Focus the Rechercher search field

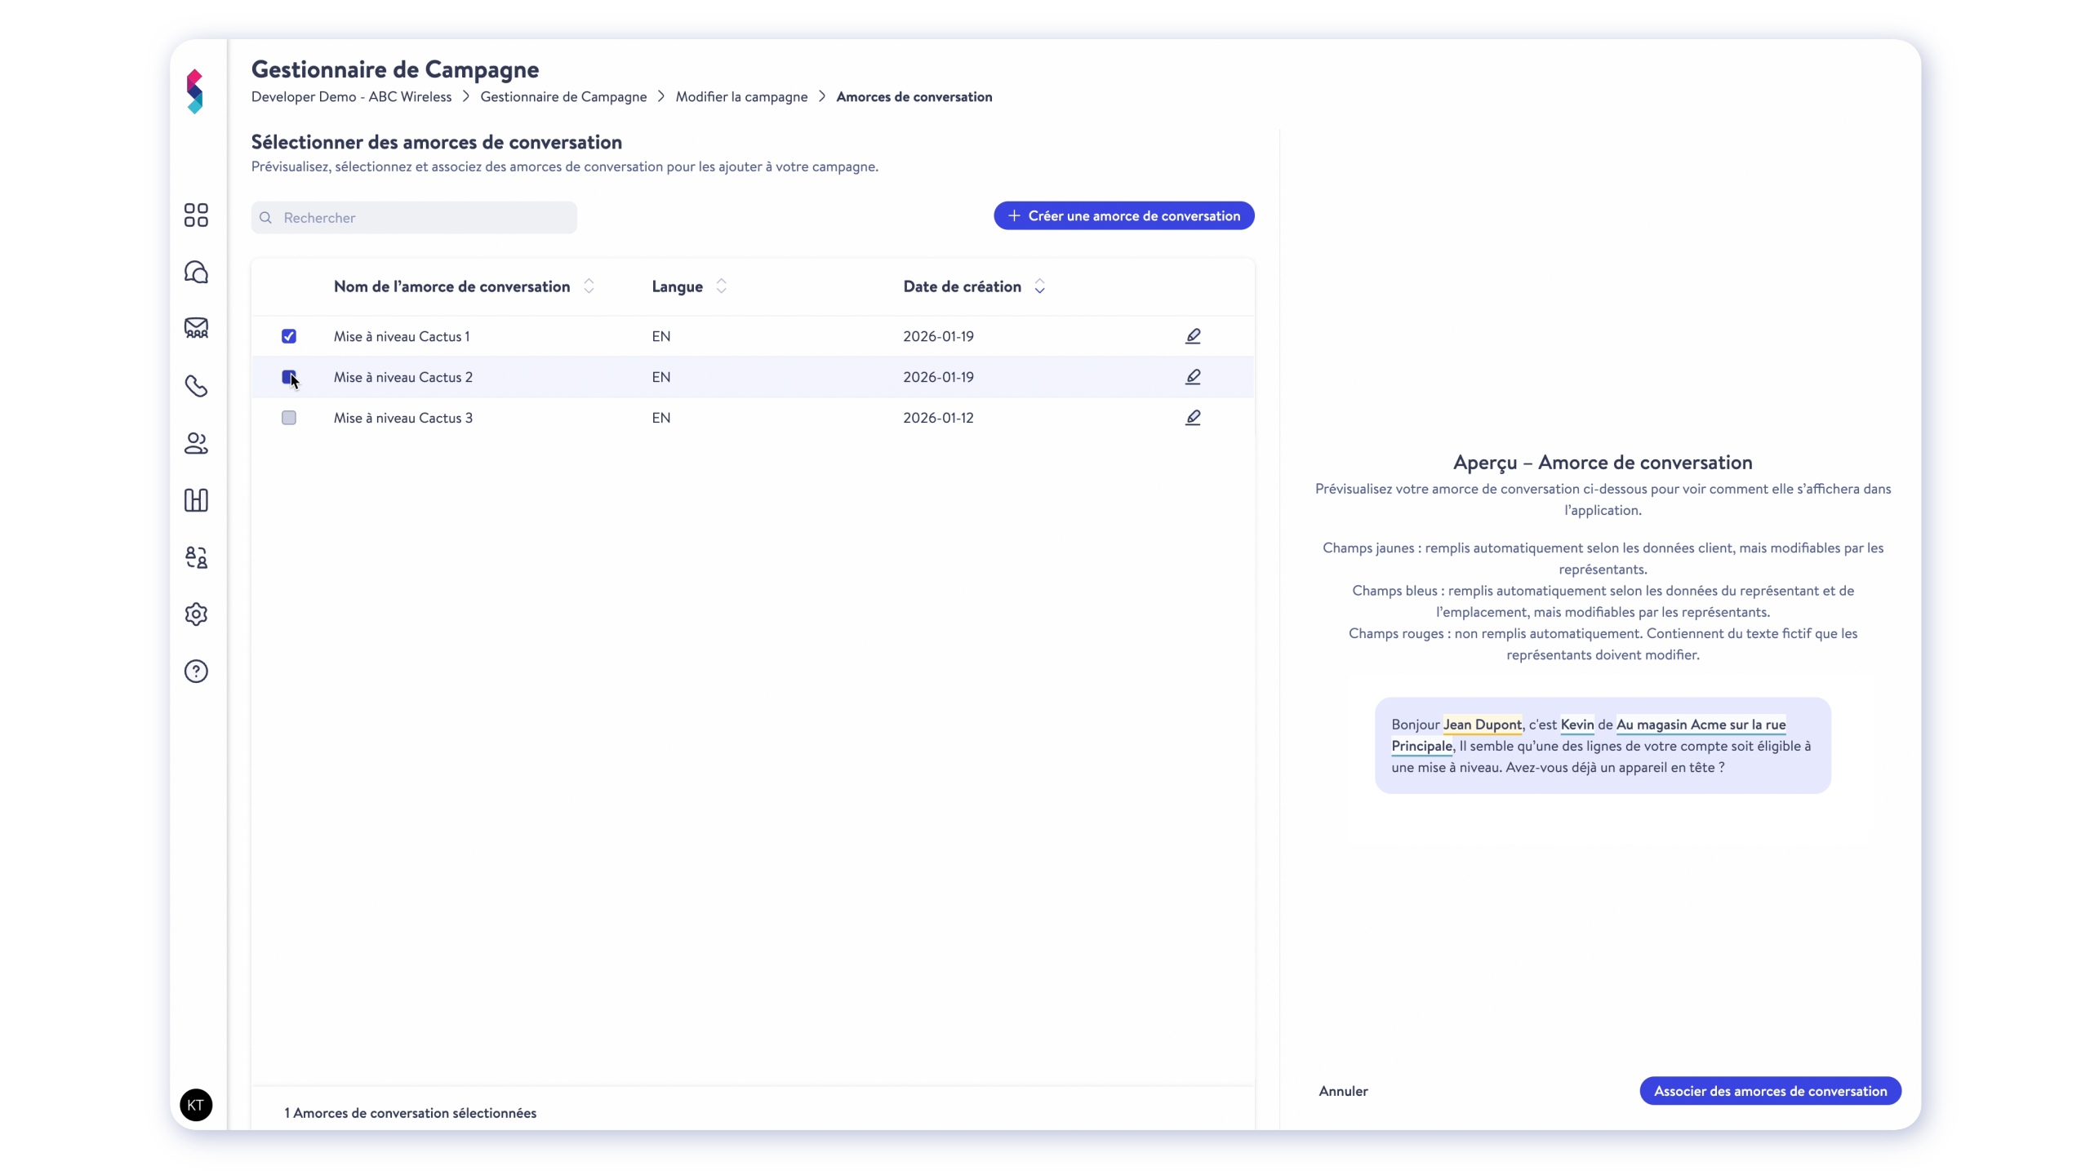pyautogui.click(x=414, y=218)
